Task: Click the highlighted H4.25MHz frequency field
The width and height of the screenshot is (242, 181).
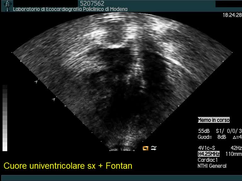Action: [x=209, y=154]
